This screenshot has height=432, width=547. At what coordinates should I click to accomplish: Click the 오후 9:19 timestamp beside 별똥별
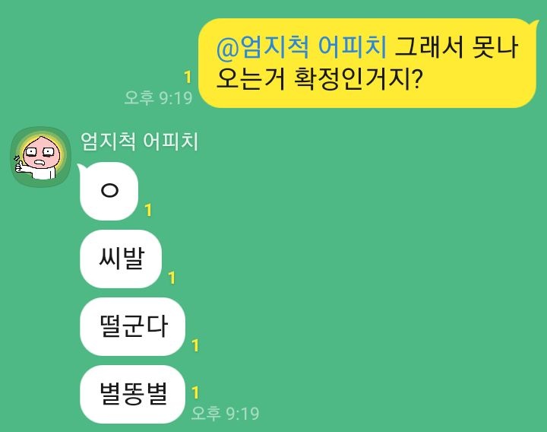226,413
